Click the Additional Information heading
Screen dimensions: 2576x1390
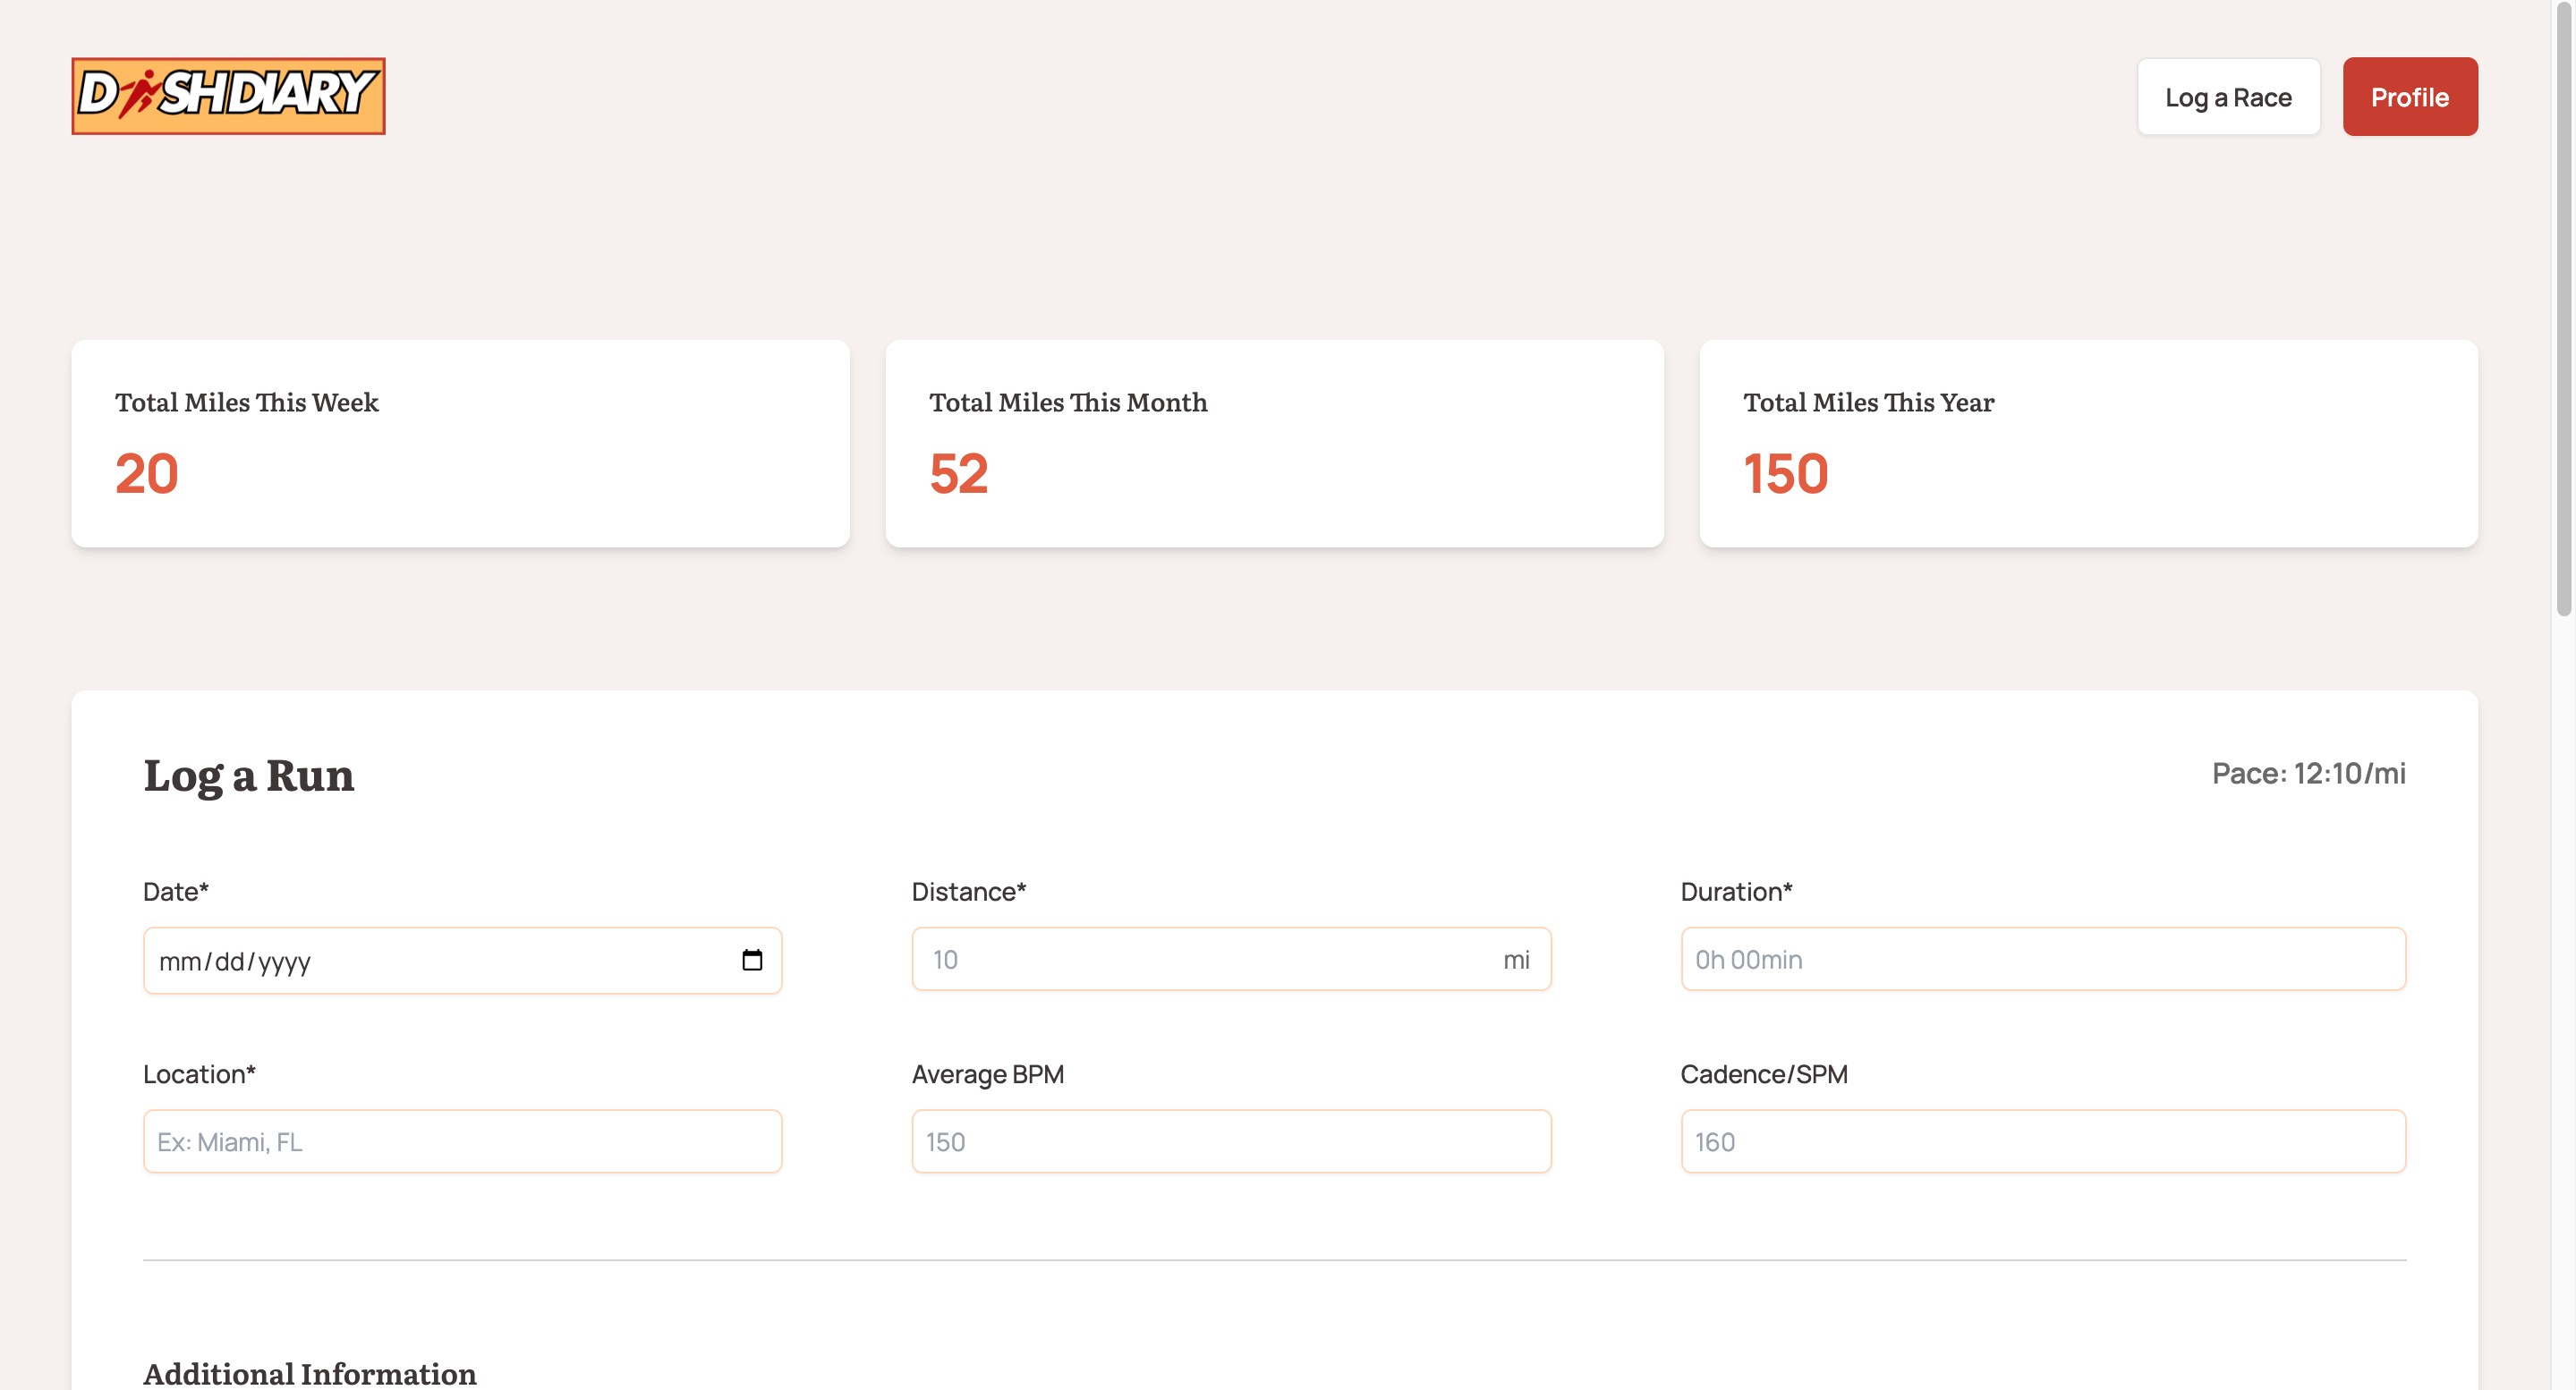click(310, 1373)
